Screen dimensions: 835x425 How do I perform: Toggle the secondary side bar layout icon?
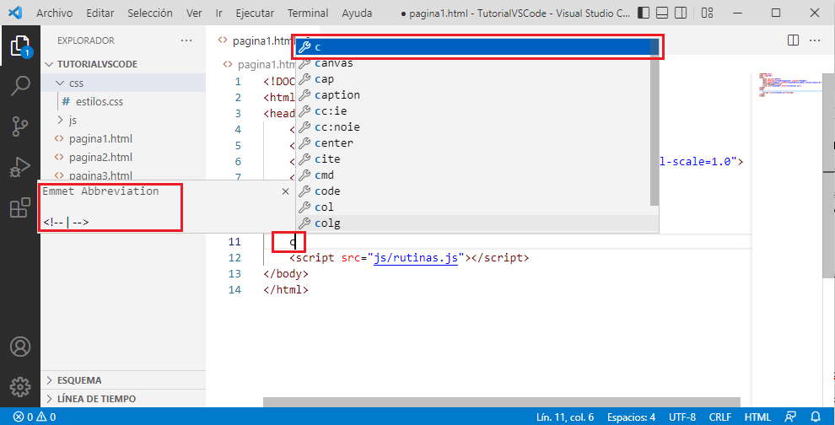click(x=680, y=13)
